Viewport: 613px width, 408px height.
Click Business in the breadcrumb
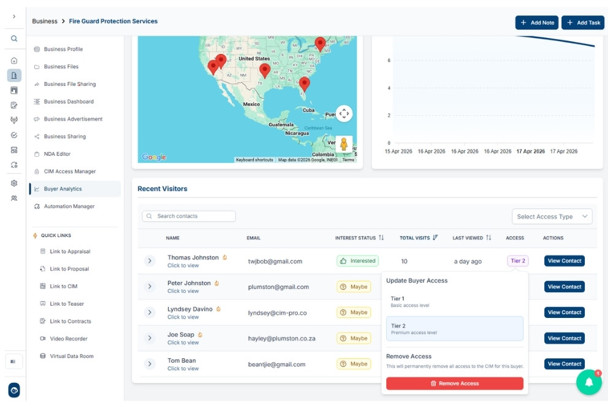pyautogui.click(x=45, y=21)
